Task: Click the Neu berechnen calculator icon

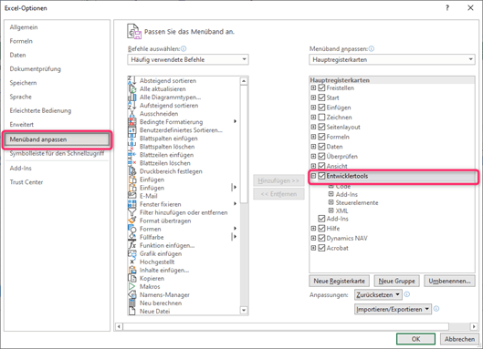Action: (131, 303)
